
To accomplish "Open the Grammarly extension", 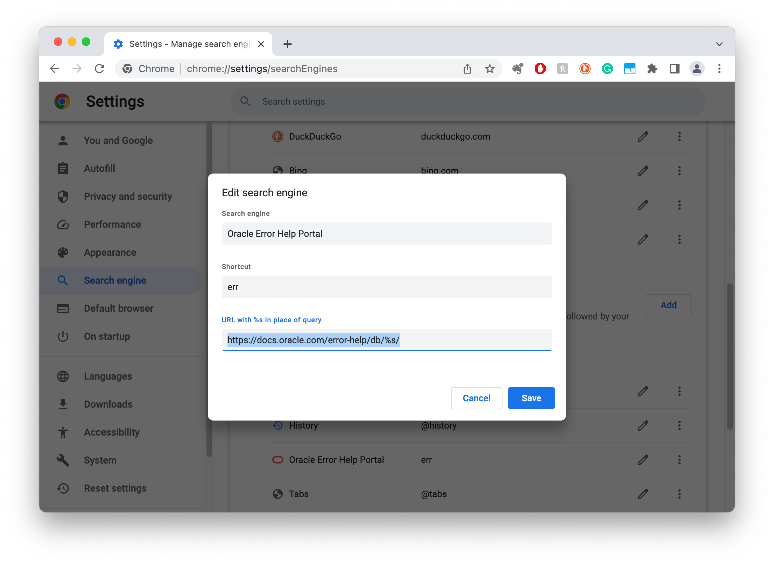I will 607,69.
